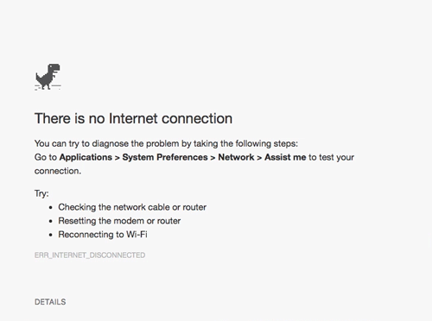Select the bold 'Assist me' text

(285, 157)
